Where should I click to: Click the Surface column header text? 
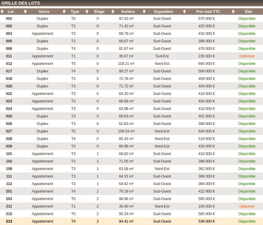[x=128, y=11]
